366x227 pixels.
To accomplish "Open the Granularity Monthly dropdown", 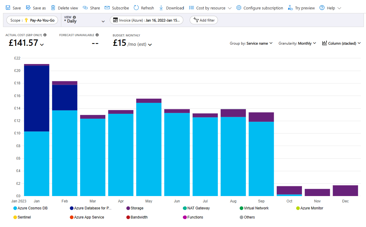I will pos(297,43).
